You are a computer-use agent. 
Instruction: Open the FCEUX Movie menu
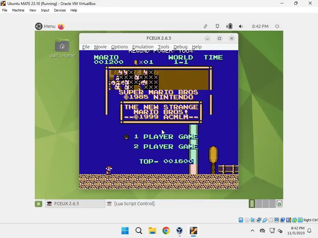tap(100, 47)
